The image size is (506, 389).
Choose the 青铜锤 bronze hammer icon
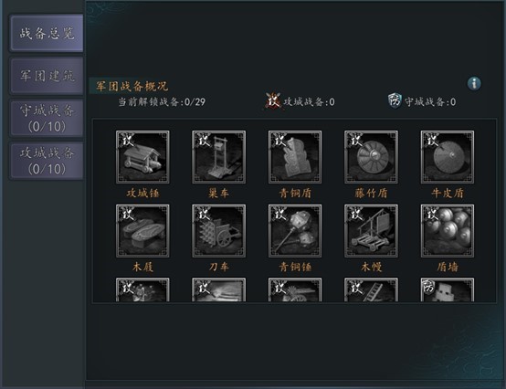(295, 231)
